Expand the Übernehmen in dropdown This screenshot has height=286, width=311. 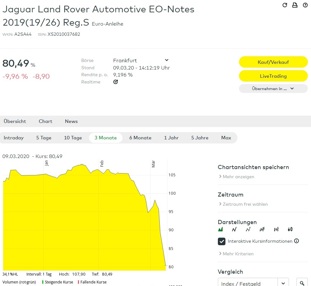click(x=273, y=89)
